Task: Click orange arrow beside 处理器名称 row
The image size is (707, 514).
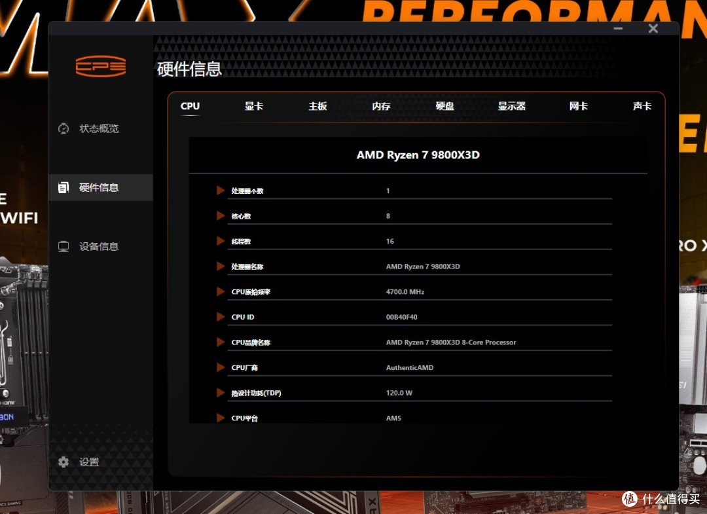Action: 221,266
